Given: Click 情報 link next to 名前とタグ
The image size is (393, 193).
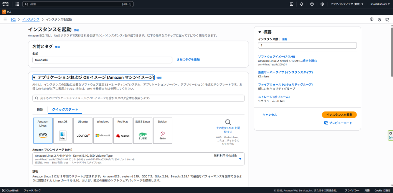Looking at the screenshot, I should [58, 47].
